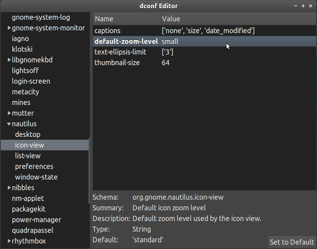Click the default value 'standard'

tap(148, 240)
